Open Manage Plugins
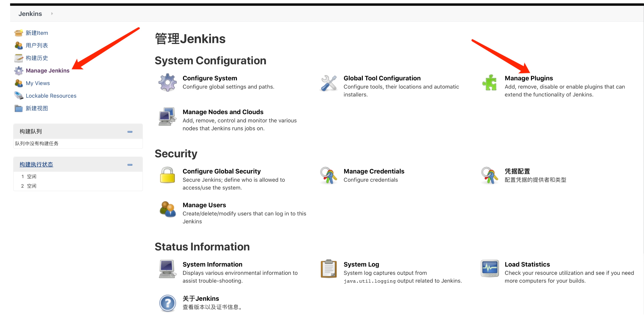The image size is (644, 316). tap(529, 78)
